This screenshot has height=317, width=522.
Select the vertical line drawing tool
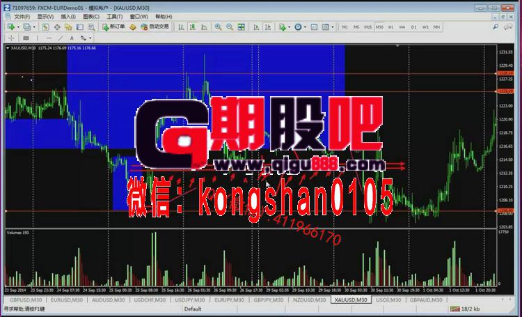(x=38, y=38)
